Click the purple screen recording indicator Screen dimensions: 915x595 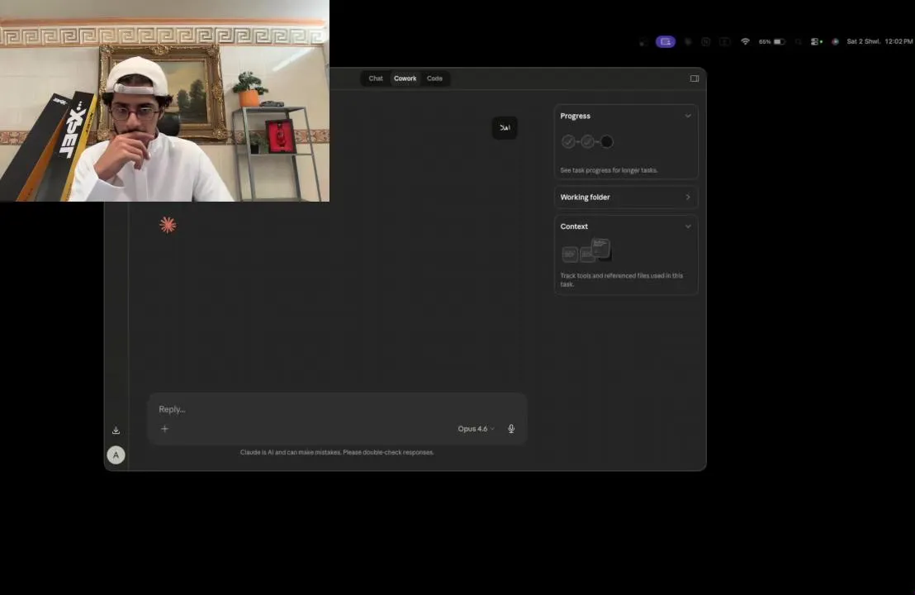coord(666,41)
